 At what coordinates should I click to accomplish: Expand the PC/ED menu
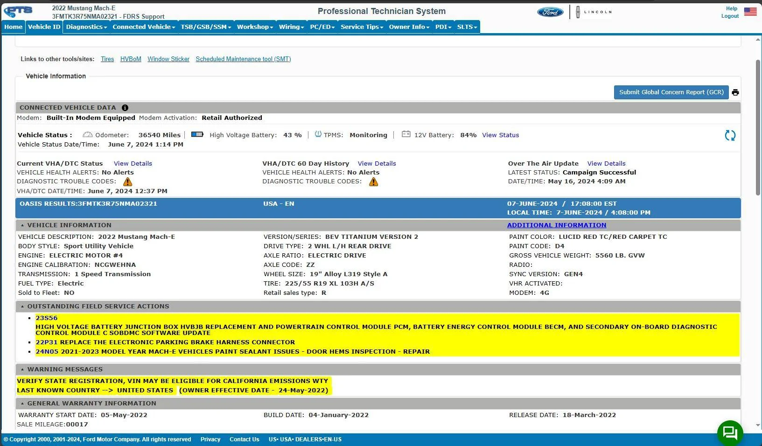click(322, 27)
